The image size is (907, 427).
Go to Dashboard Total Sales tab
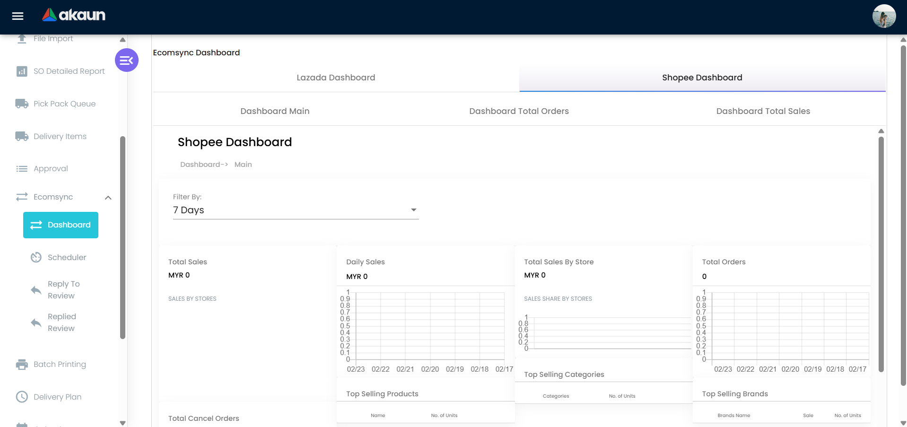tap(763, 111)
